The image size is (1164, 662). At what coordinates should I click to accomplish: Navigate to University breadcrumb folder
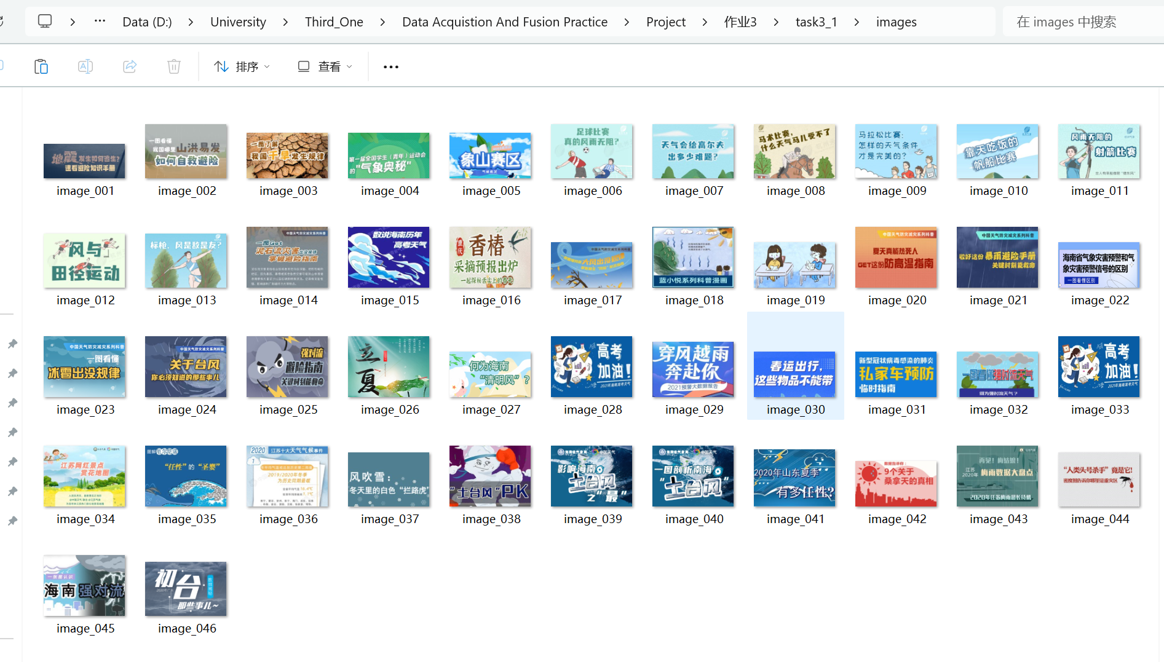pos(238,22)
